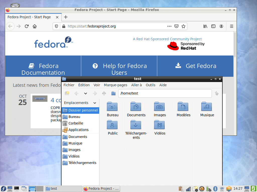Viewport: 257px width, 192px height.
Task: Click the Bluetooth tray icon
Action: 215,189
